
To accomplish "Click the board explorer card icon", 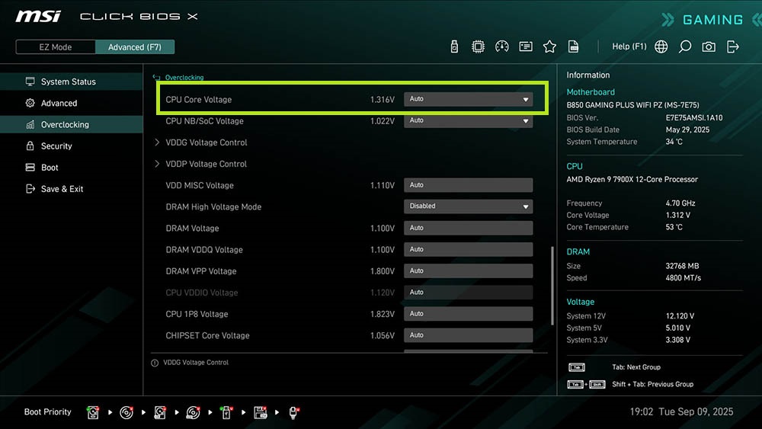I will point(526,46).
